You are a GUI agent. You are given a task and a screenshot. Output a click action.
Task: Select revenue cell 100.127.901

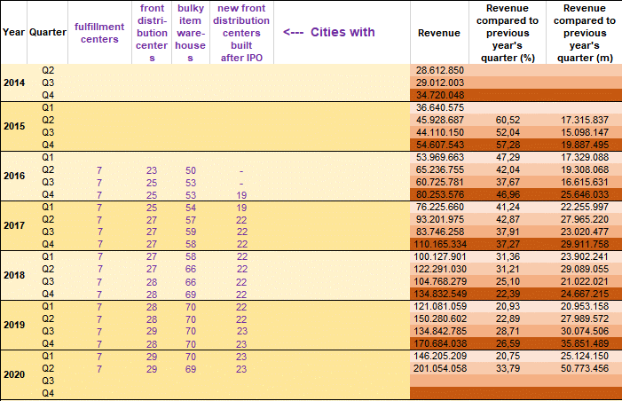click(x=439, y=256)
